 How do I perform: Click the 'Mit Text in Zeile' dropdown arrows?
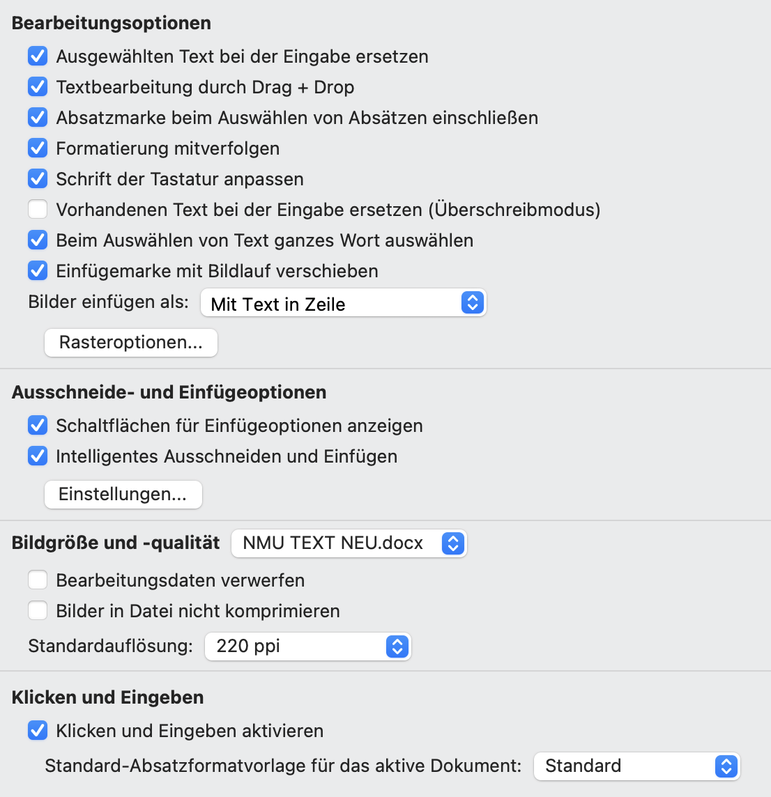[473, 304]
